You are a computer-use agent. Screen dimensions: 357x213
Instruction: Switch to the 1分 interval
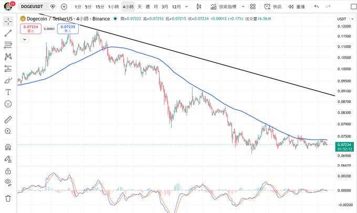pos(78,7)
